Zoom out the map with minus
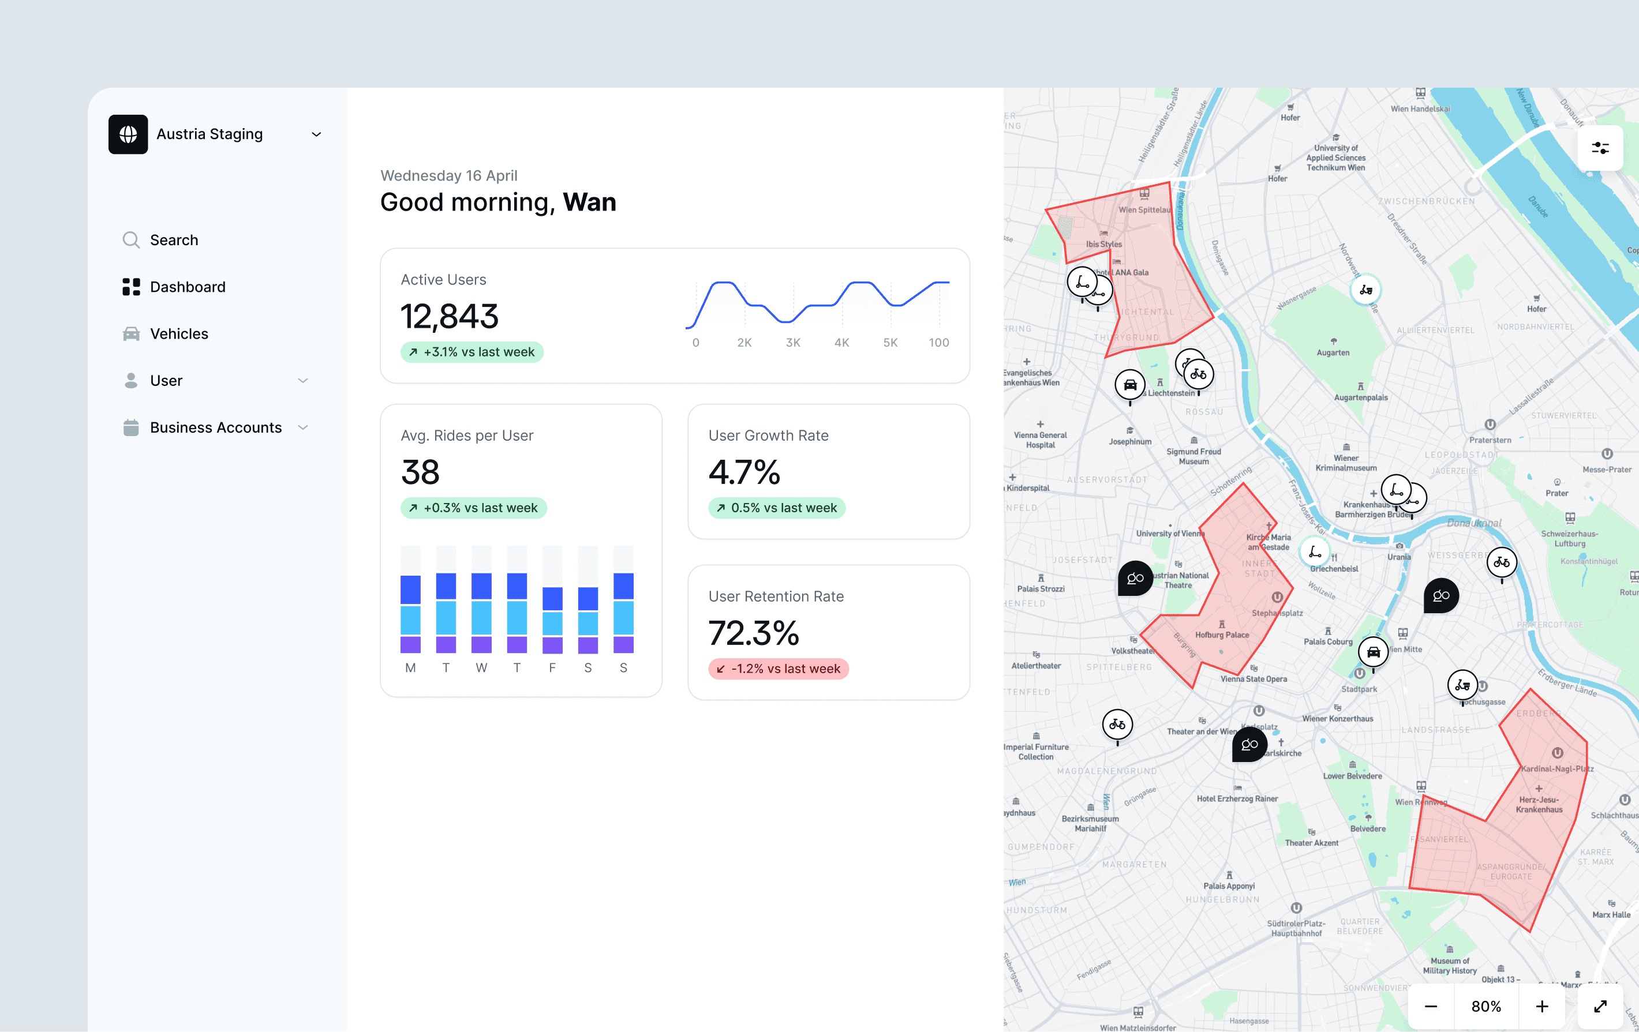Viewport: 1639px width, 1032px height. coord(1431,1006)
